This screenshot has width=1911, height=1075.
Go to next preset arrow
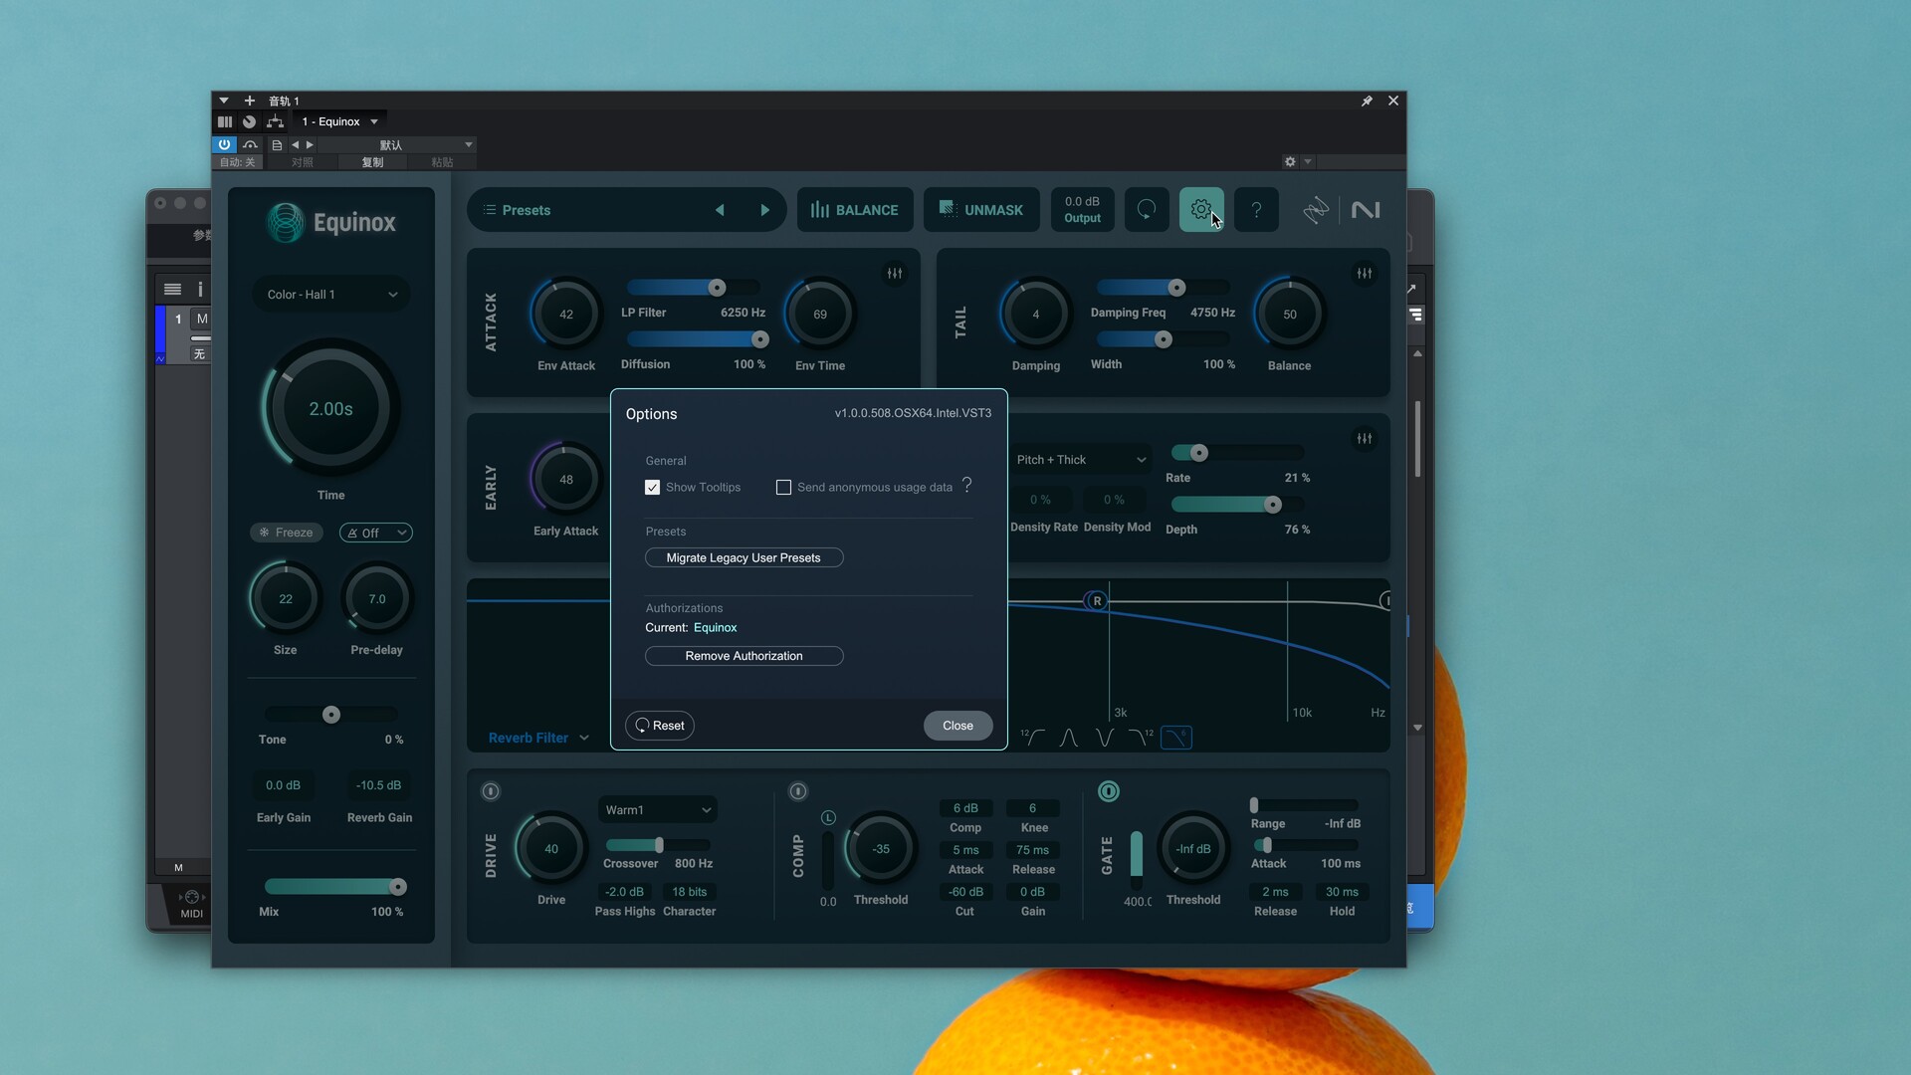(x=764, y=210)
